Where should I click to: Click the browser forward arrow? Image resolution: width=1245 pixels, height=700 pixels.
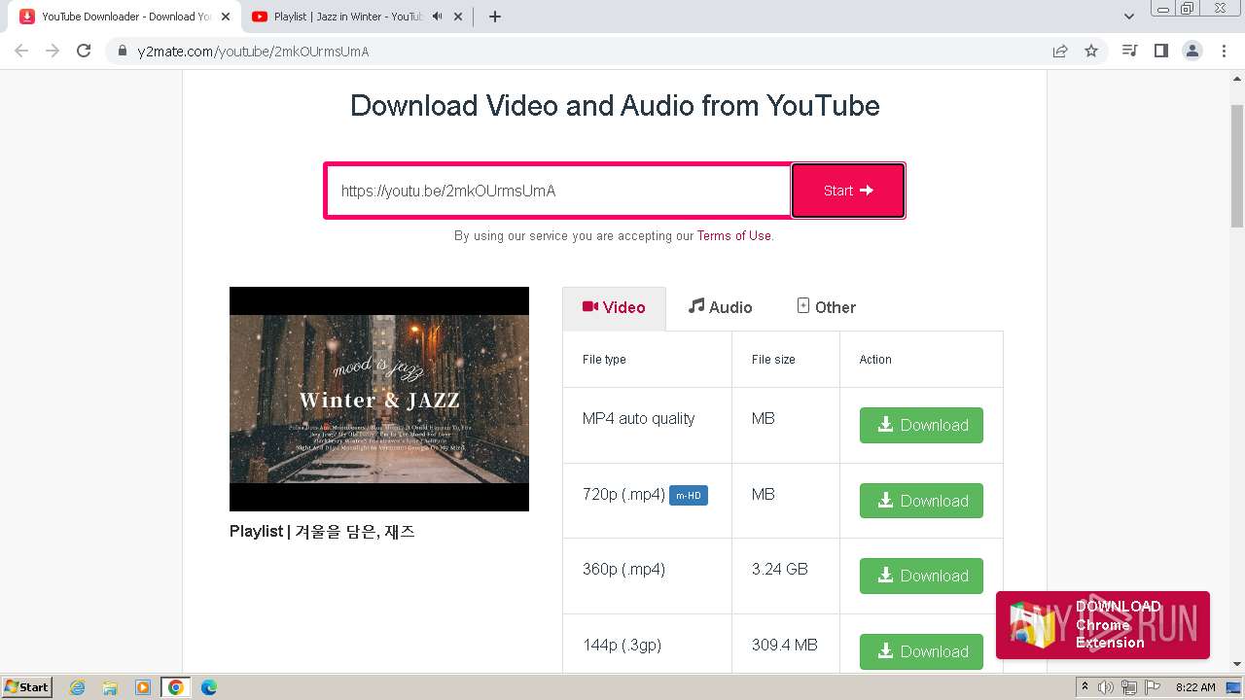point(53,51)
